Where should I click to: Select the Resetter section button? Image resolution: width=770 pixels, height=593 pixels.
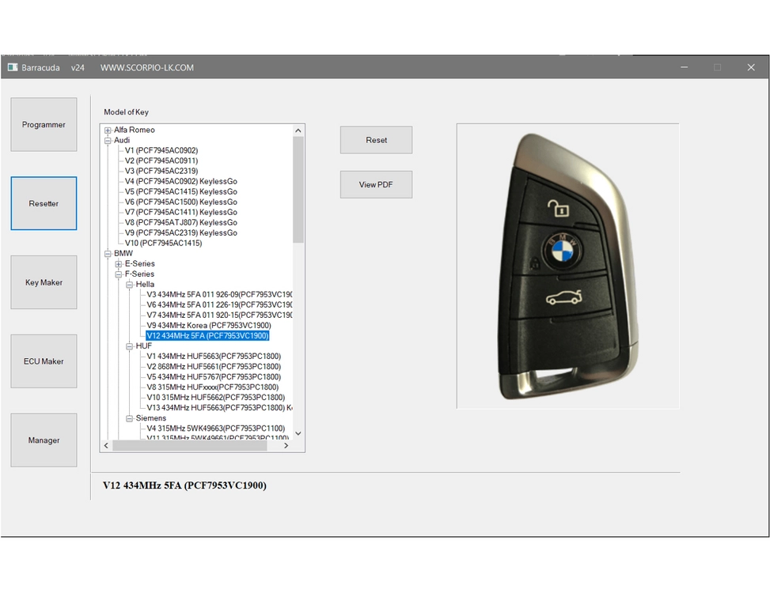click(44, 203)
